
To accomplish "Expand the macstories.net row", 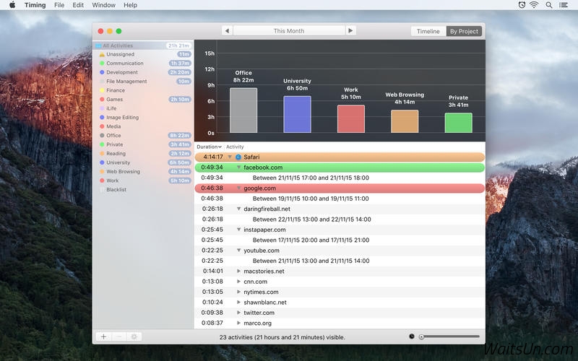I will coord(238,271).
